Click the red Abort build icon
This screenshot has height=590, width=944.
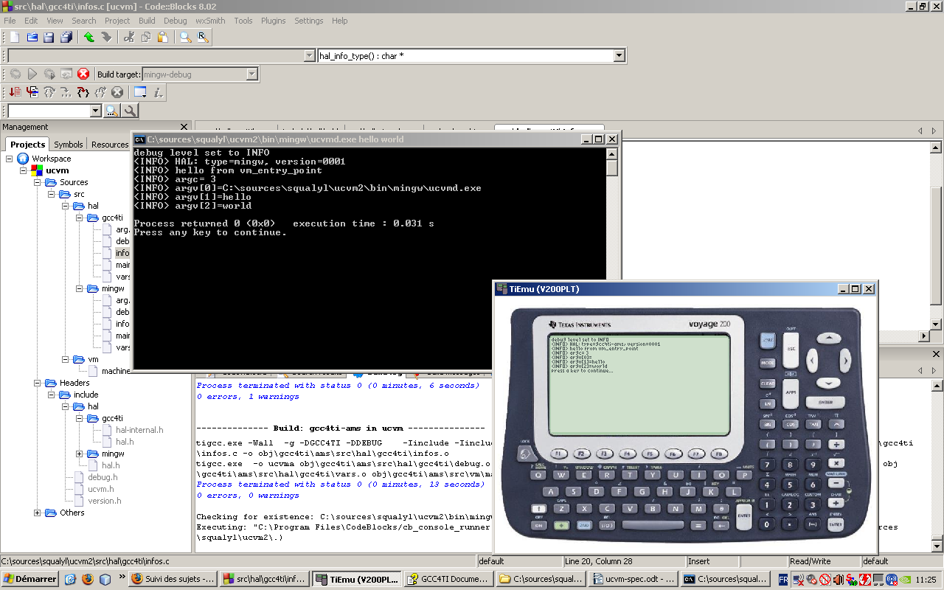[83, 74]
